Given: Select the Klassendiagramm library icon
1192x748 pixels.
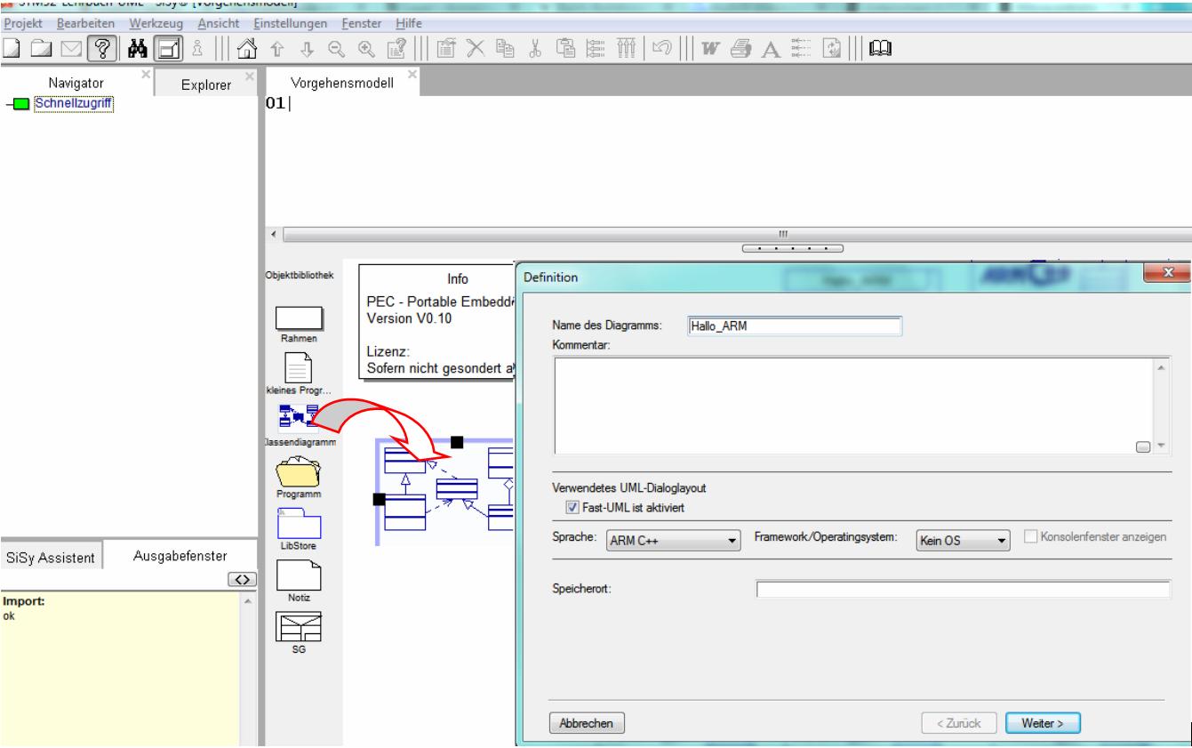Looking at the screenshot, I should (x=299, y=414).
